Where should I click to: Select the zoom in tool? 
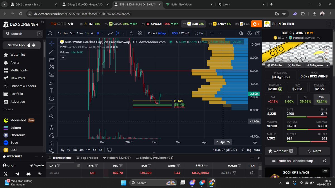(x=52, y=117)
